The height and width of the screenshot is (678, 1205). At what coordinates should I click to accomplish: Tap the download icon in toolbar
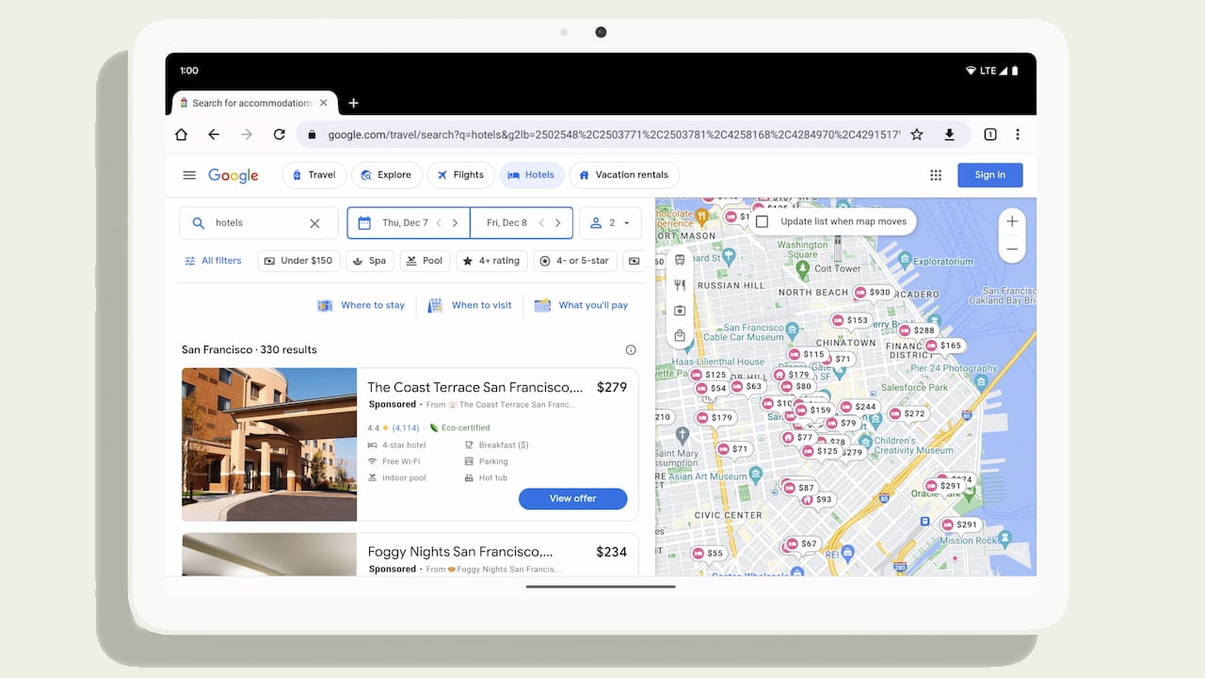click(949, 135)
